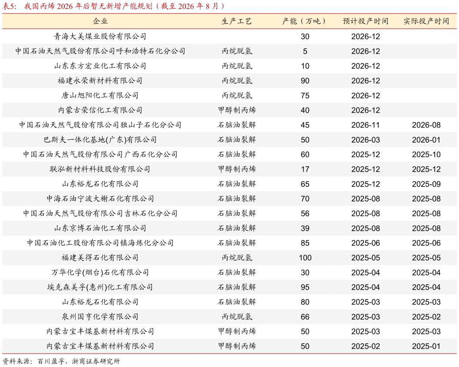Click the '实际投产时间' column header
Viewport: 459px width, 367px height.
coord(426,21)
